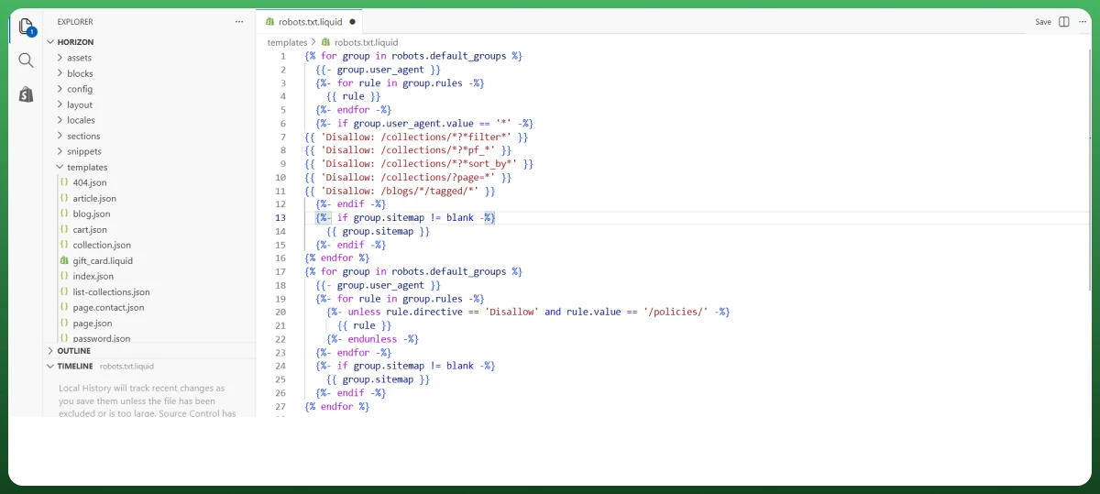Screen dimensions: 1100x494
Task: Click 'Disallow: /collections/*?*sort_by*' string on line 9
Action: coord(418,164)
